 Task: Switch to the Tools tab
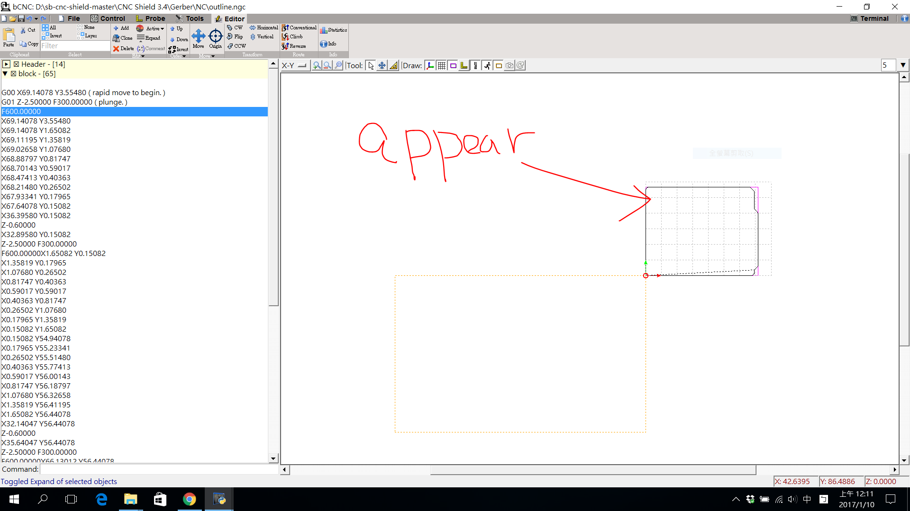point(190,18)
